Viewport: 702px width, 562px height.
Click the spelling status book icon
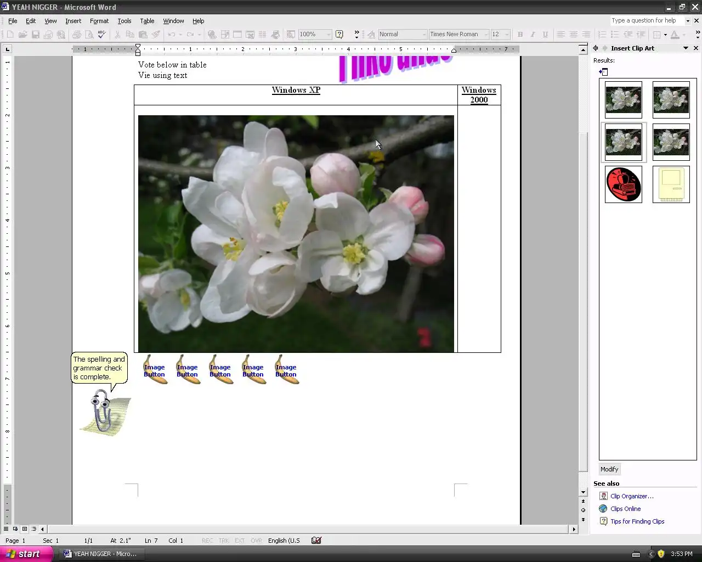pos(316,541)
